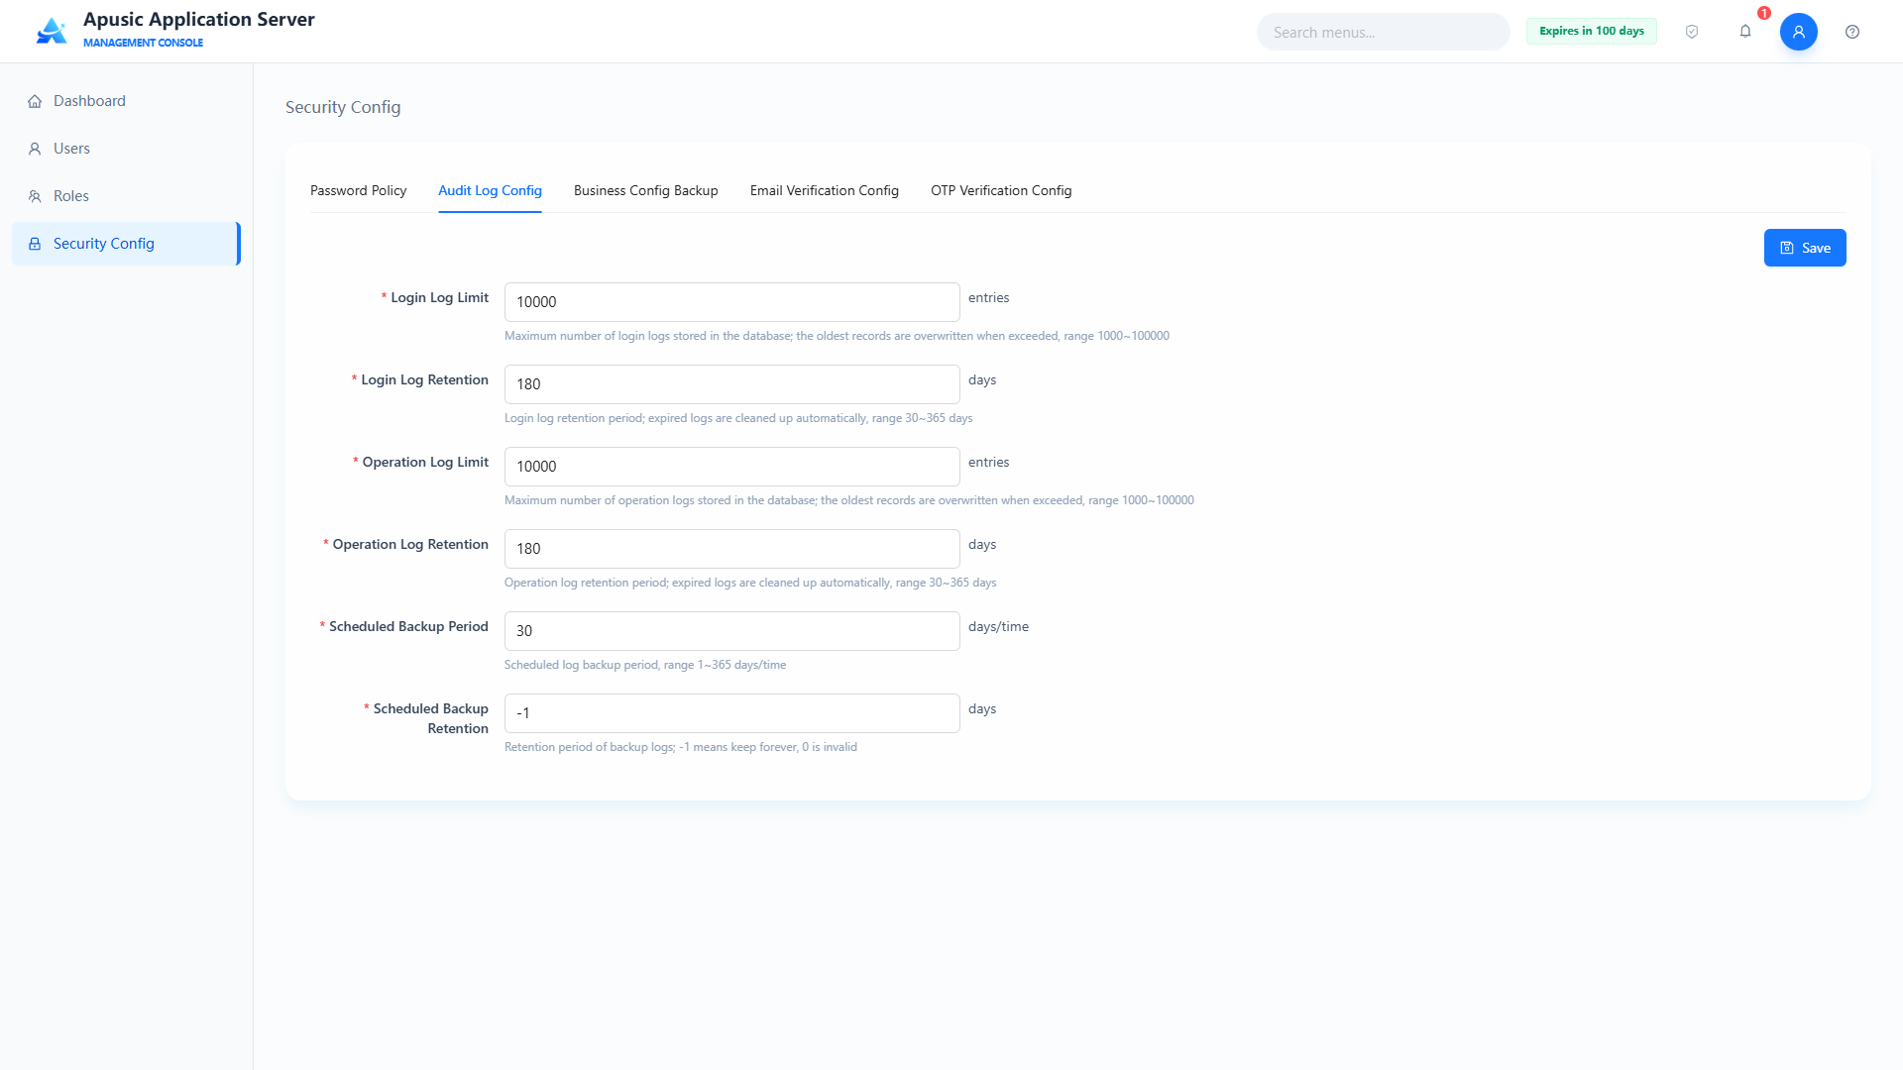Click the help question mark icon
Image resolution: width=1903 pixels, height=1070 pixels.
coord(1852,32)
